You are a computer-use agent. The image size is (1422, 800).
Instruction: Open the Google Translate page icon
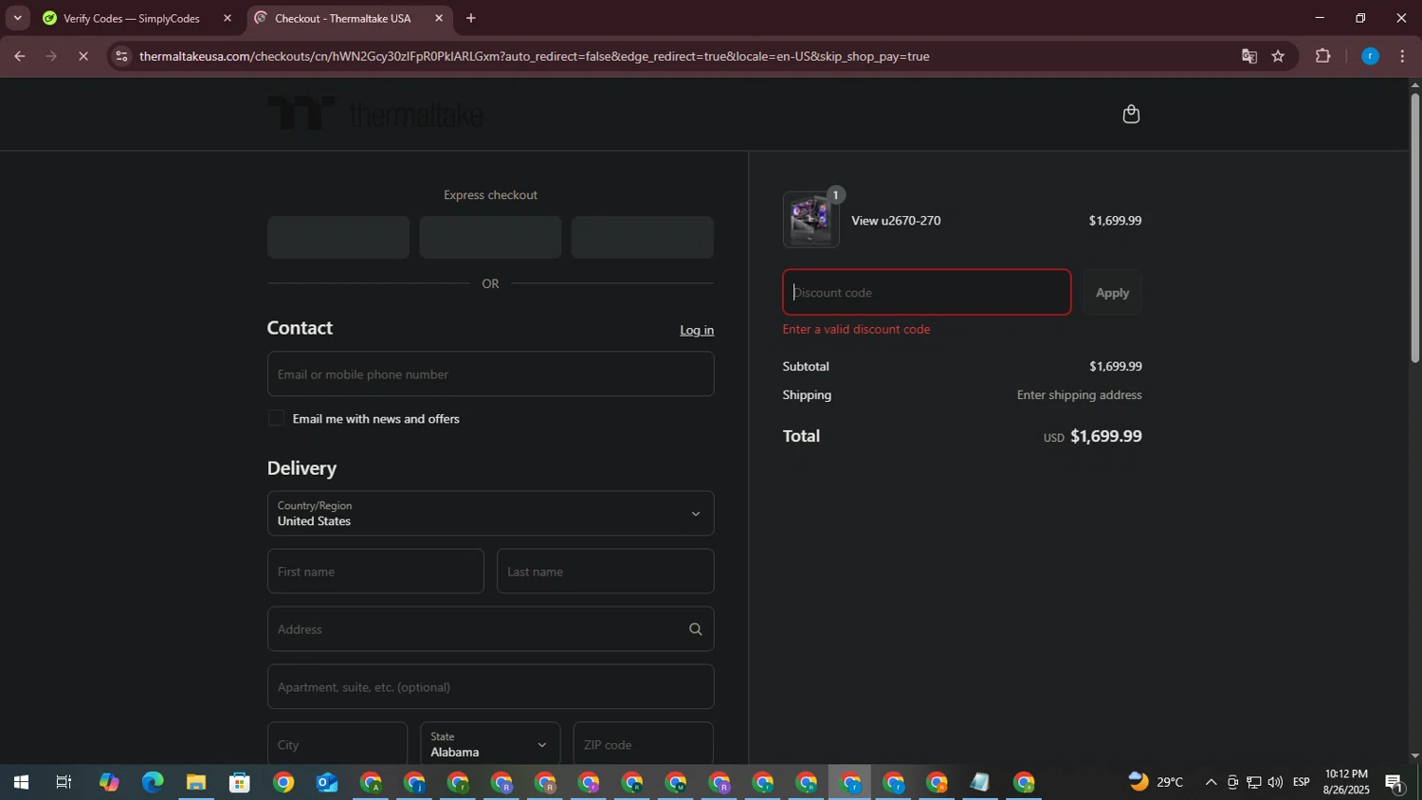click(1249, 56)
